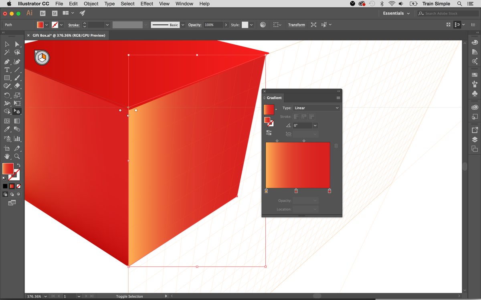Swap the fill and stroke colors in the toolbar
Screen dimensions: 481x300
coord(18,164)
